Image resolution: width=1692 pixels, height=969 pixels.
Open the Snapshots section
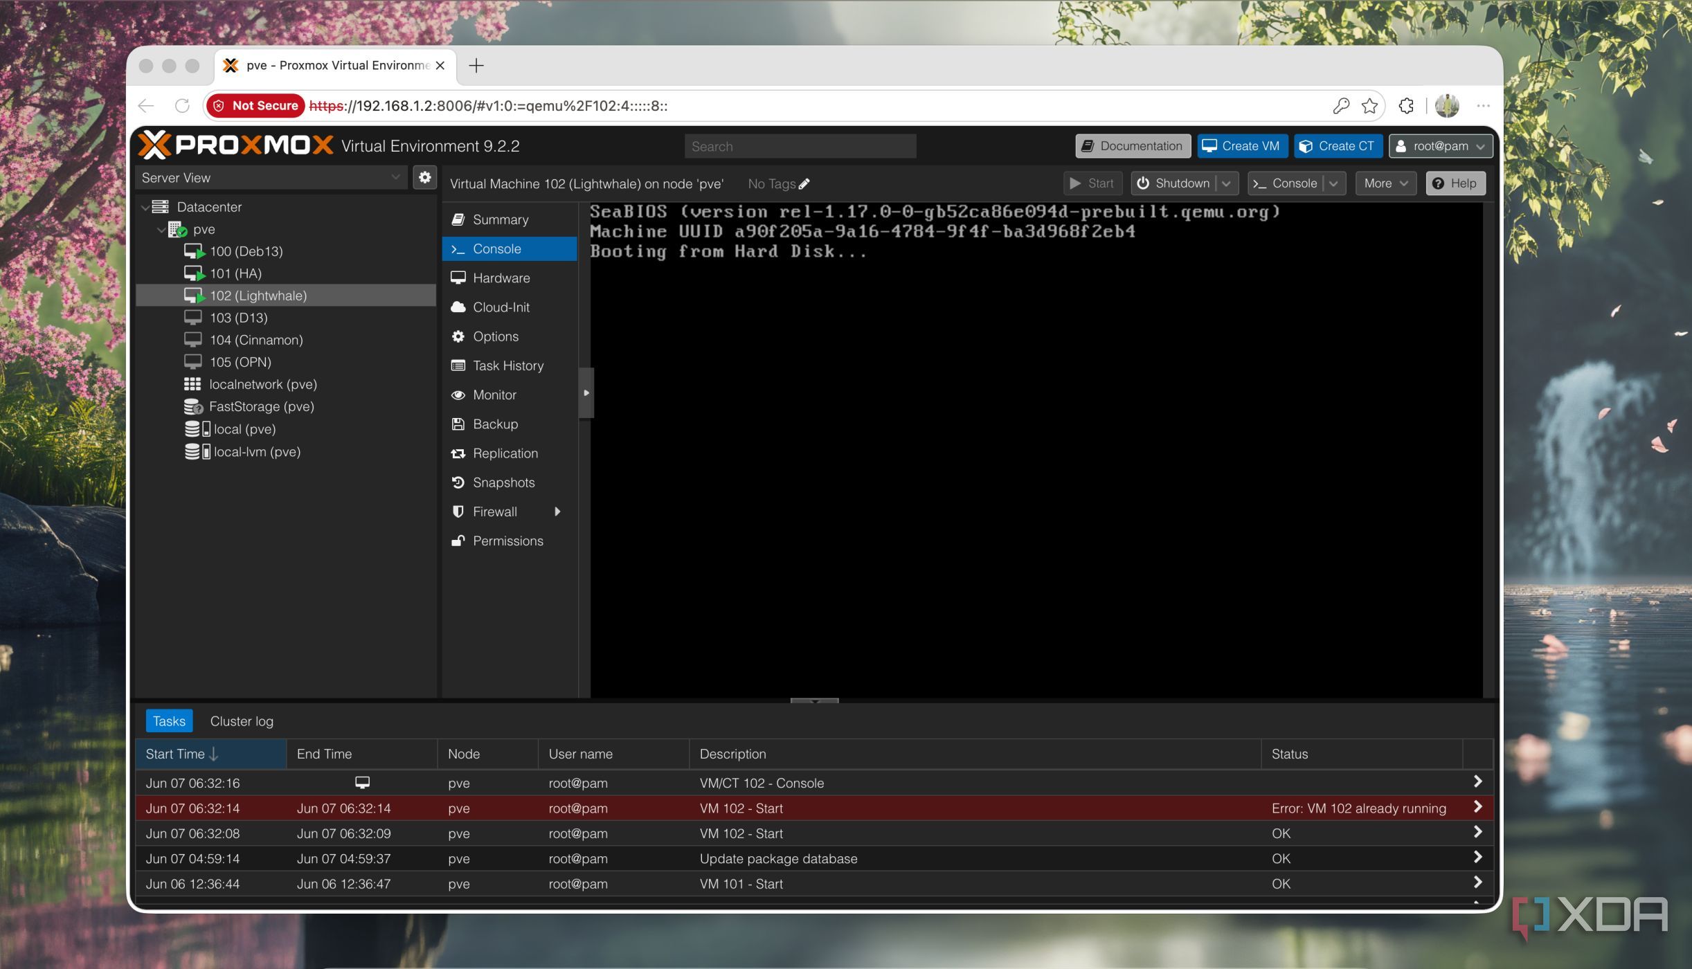pyautogui.click(x=510, y=482)
